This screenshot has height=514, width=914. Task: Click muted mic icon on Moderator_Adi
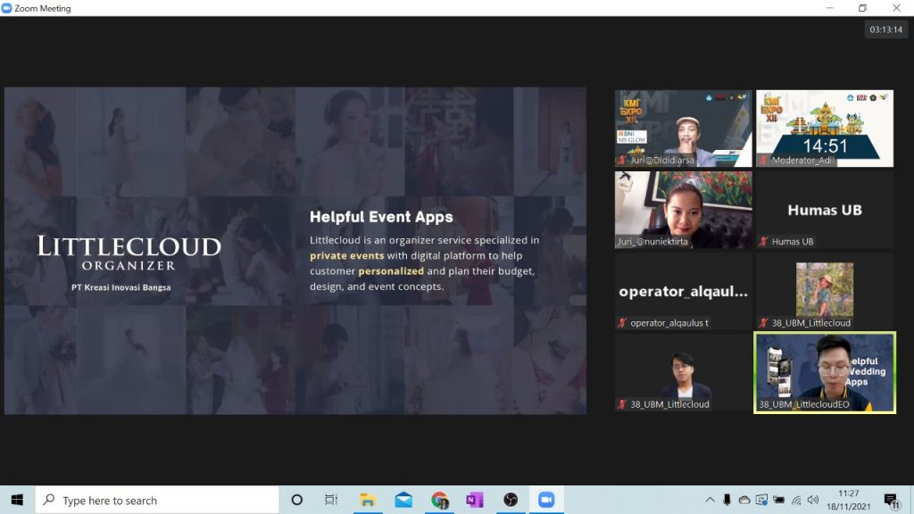pyautogui.click(x=764, y=160)
